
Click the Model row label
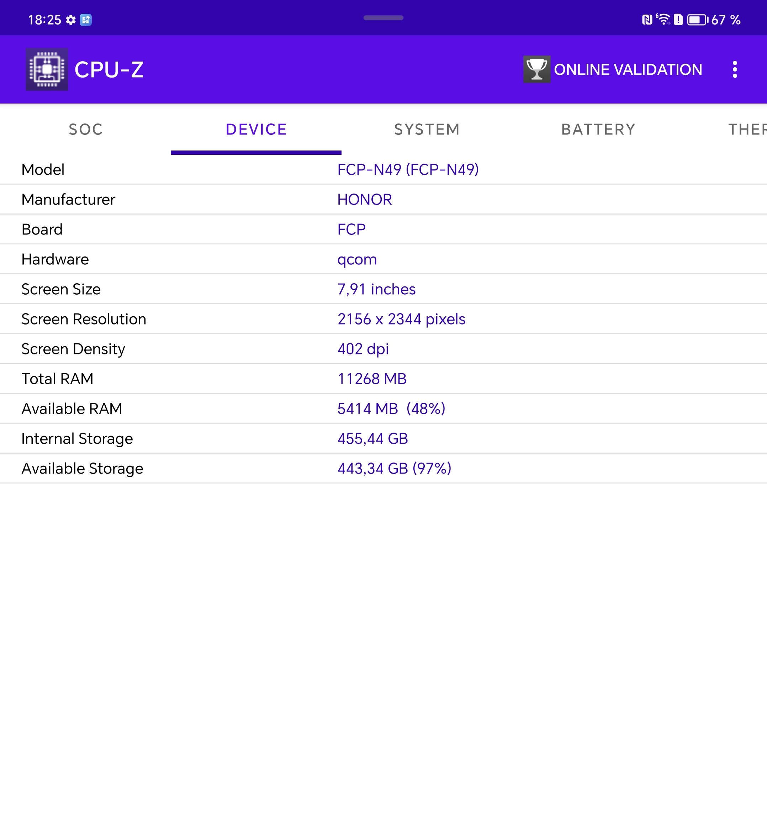[43, 169]
